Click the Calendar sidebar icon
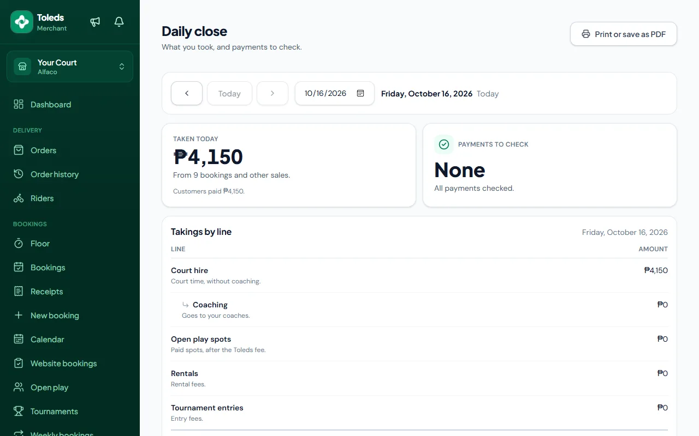This screenshot has width=699, height=436. click(19, 340)
